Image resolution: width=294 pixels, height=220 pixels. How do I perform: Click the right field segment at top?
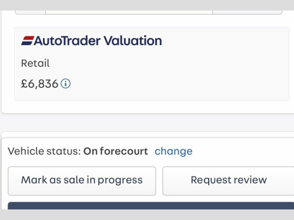pyautogui.click(x=248, y=12)
